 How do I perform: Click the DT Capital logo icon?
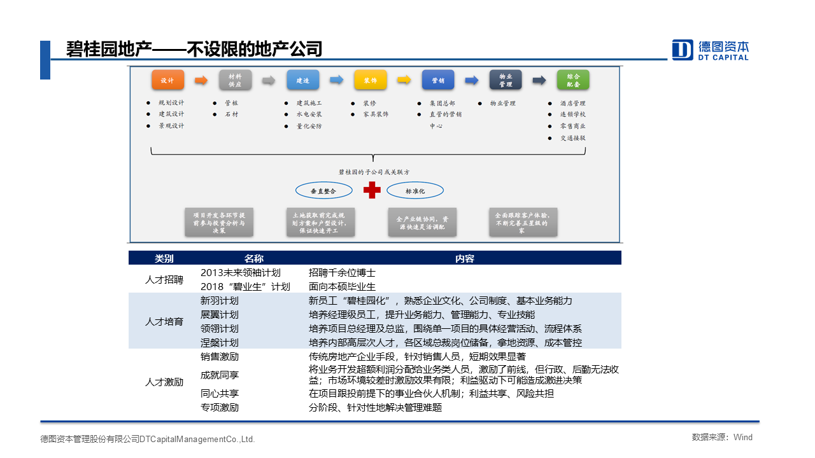click(683, 50)
